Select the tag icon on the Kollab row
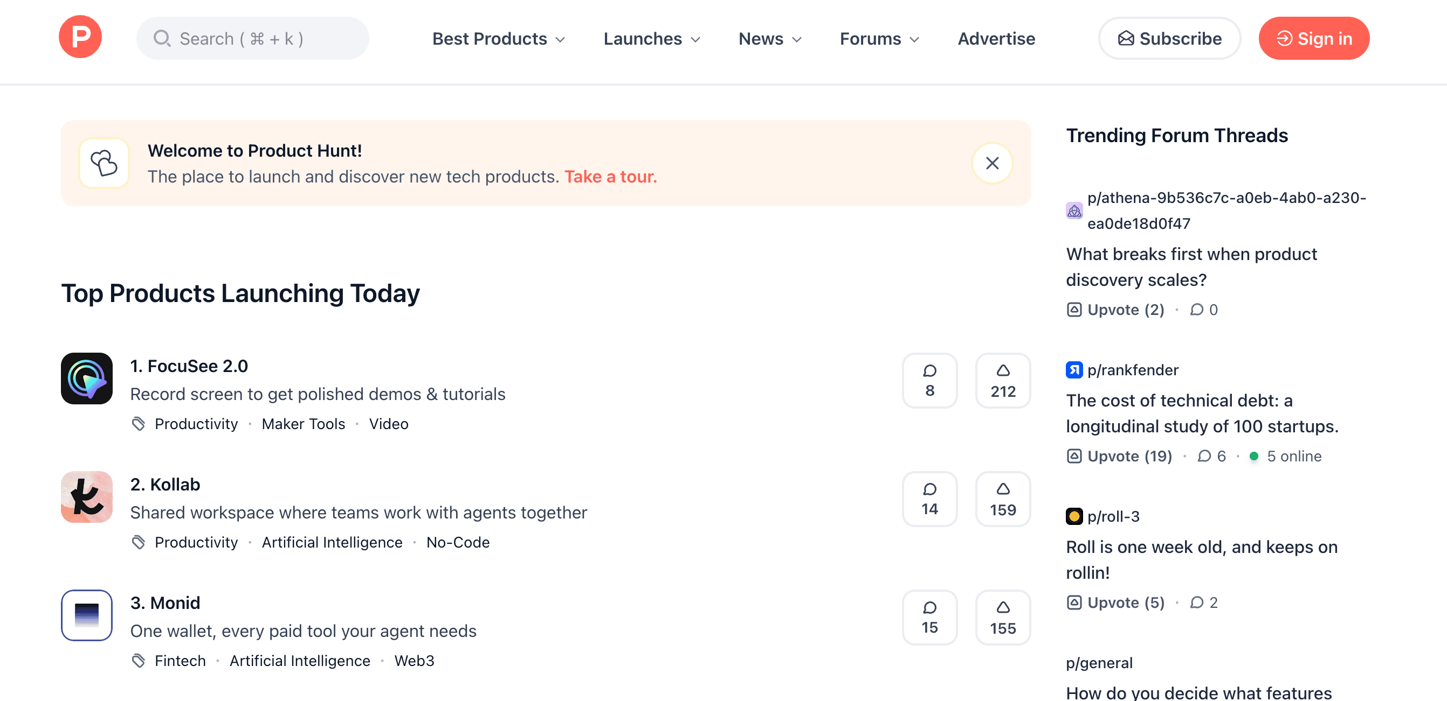The image size is (1447, 701). (x=138, y=542)
